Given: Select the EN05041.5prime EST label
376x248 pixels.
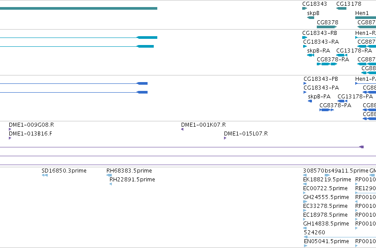Looking at the screenshot, I should click(327, 241).
